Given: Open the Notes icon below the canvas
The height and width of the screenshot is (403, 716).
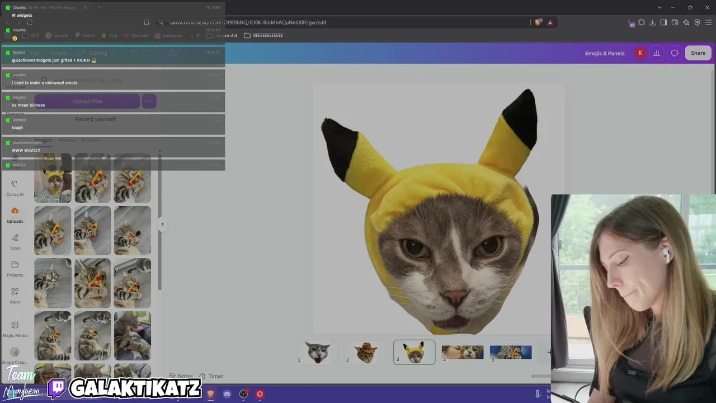Looking at the screenshot, I should [173, 376].
